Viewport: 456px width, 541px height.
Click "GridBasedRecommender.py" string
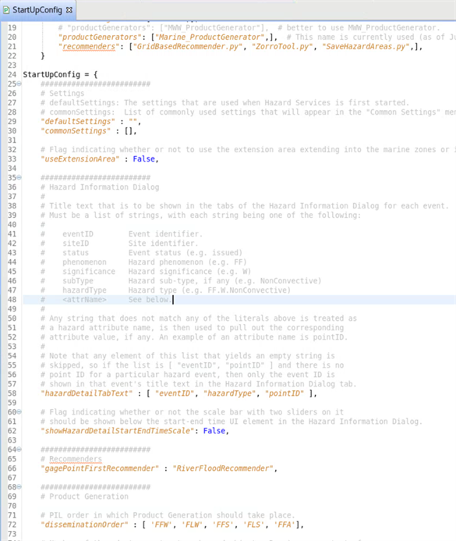point(188,47)
